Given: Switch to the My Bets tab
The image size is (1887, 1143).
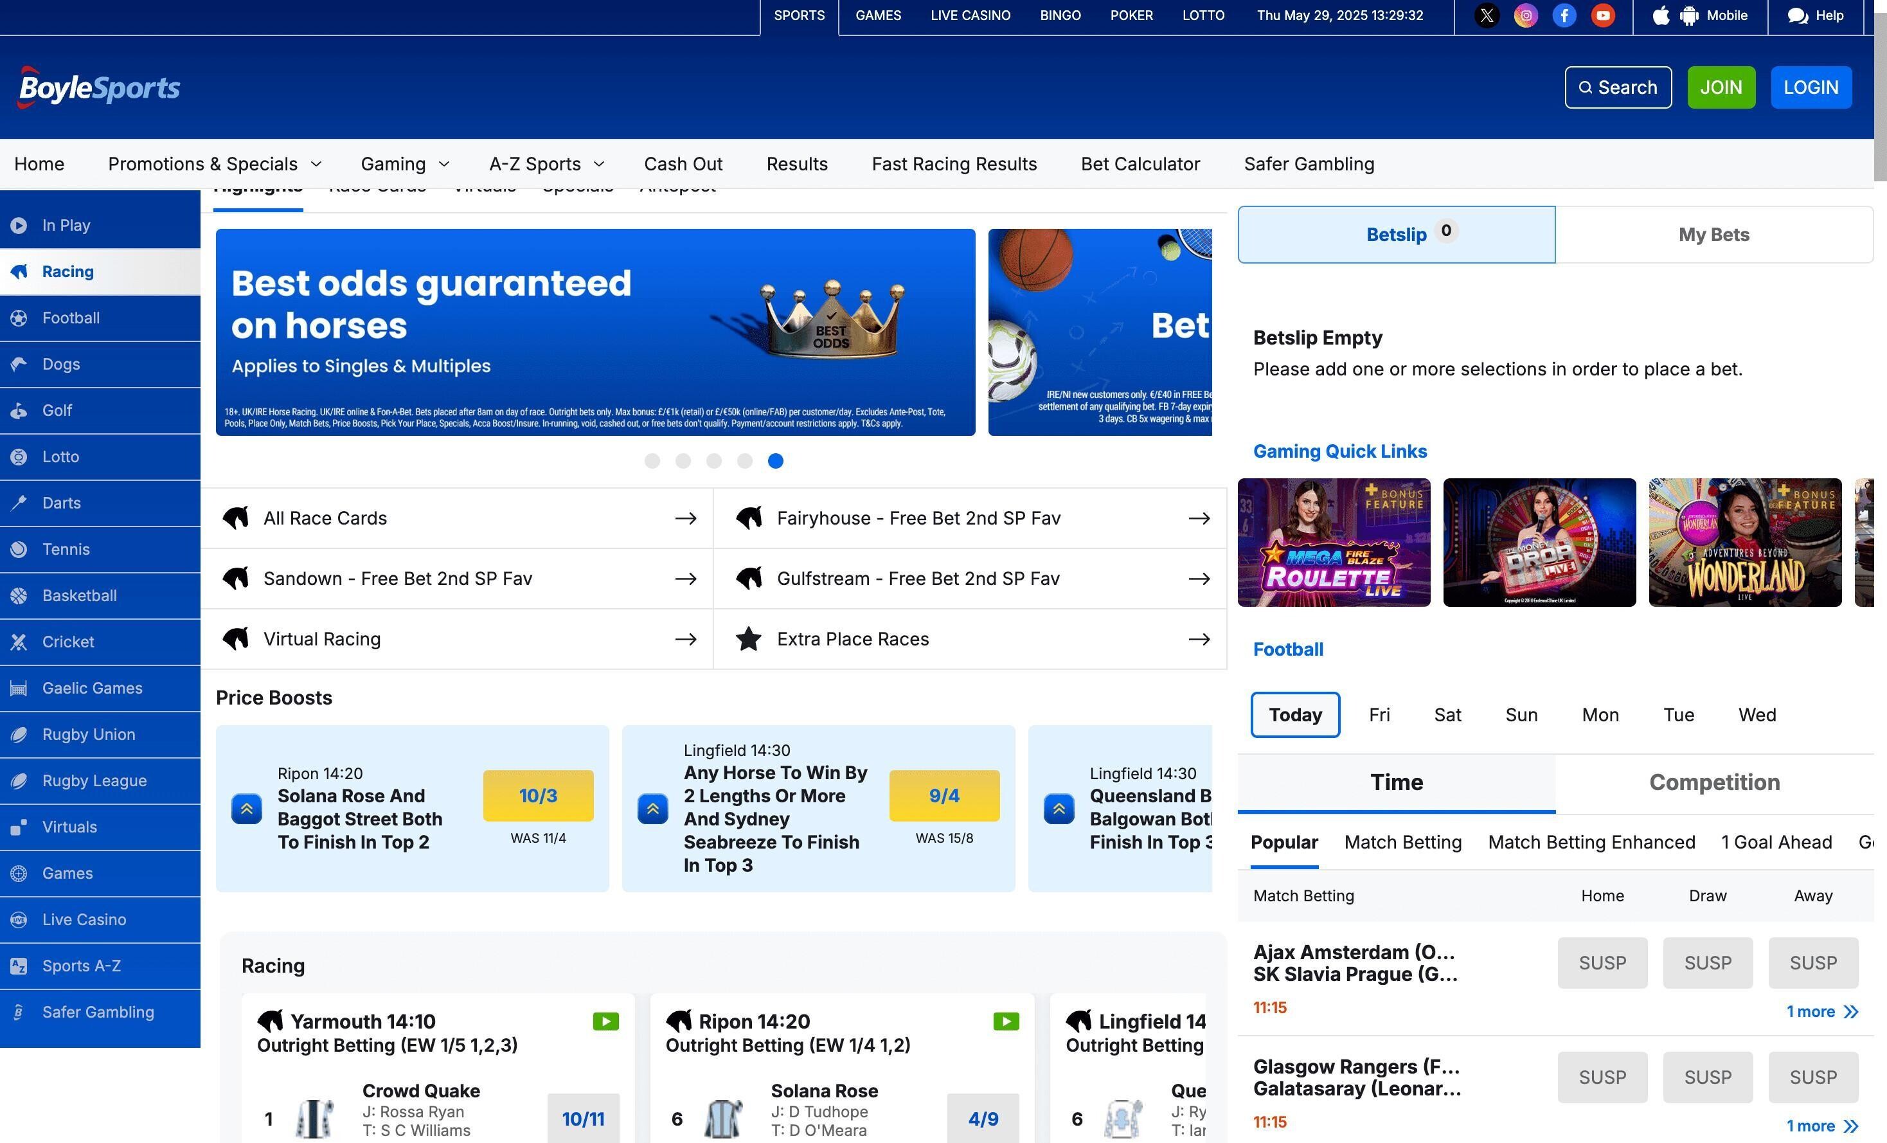Looking at the screenshot, I should tap(1713, 235).
